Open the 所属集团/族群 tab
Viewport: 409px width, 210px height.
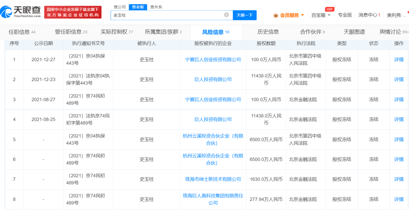click(x=163, y=32)
